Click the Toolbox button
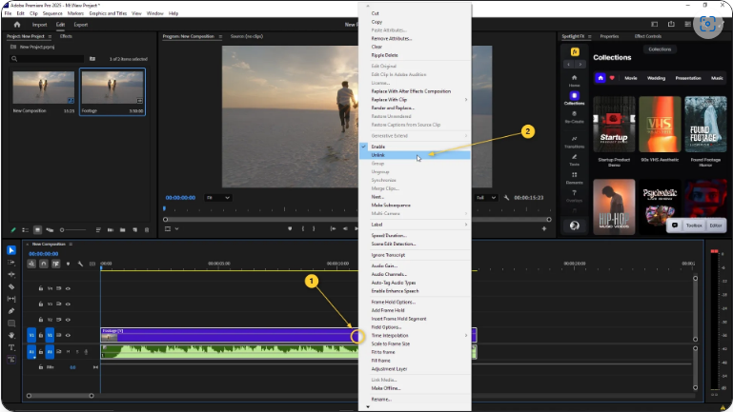733x412 pixels. click(694, 226)
